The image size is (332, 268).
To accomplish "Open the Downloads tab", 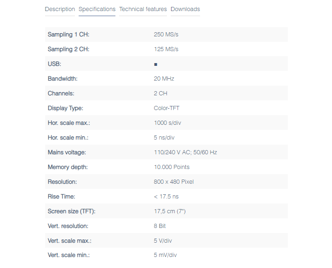I will [x=185, y=9].
